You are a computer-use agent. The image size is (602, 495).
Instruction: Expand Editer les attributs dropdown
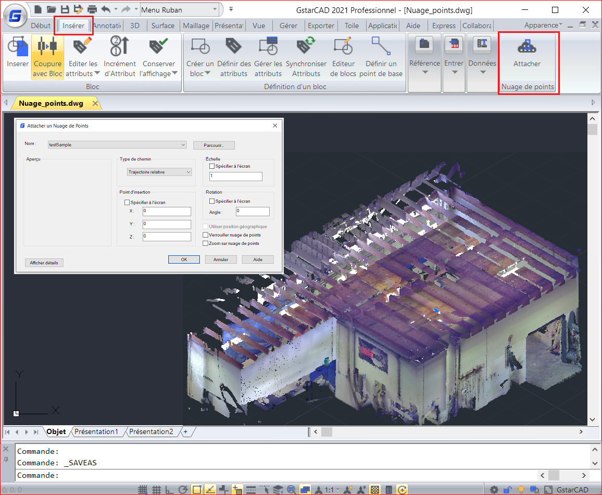coord(97,73)
